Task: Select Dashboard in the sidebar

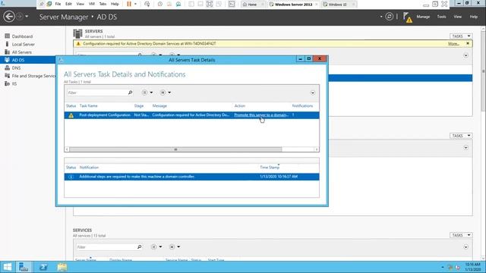Action: [22, 36]
